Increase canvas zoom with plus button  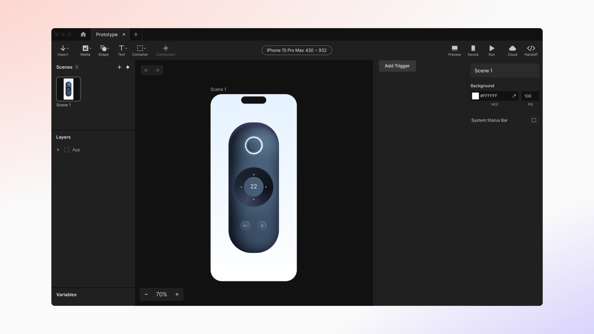click(x=177, y=294)
